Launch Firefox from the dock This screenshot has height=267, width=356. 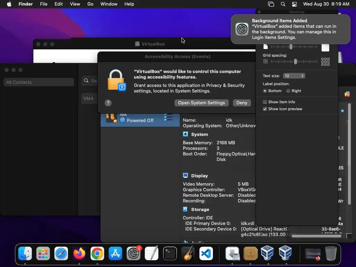pos(79,253)
